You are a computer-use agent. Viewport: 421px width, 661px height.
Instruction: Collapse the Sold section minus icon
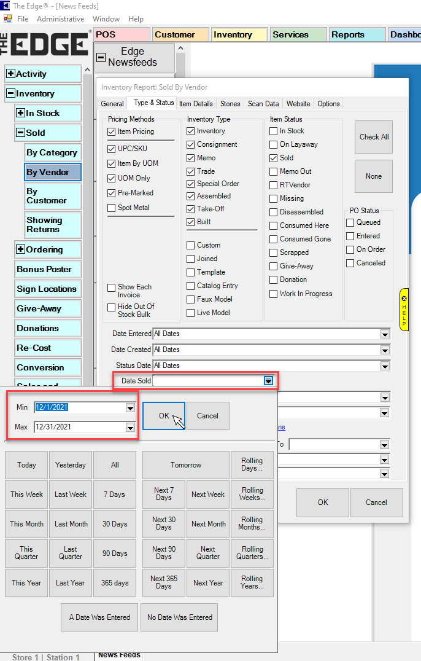click(x=20, y=133)
